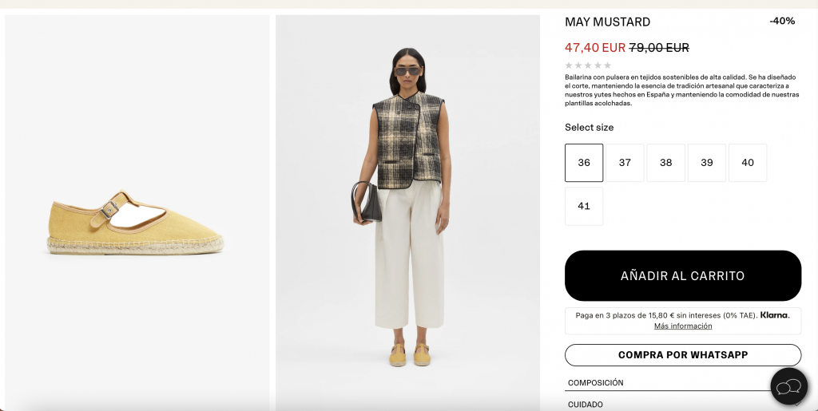Image resolution: width=818 pixels, height=411 pixels.
Task: Pick size 41
Action: [x=584, y=206]
